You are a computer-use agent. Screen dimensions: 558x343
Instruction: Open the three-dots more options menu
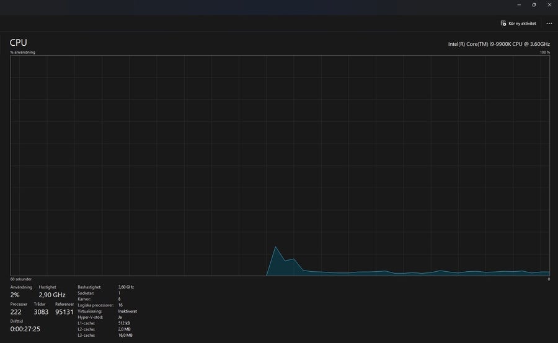tap(549, 24)
